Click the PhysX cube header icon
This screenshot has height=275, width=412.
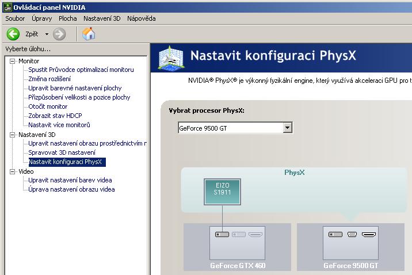(x=171, y=58)
